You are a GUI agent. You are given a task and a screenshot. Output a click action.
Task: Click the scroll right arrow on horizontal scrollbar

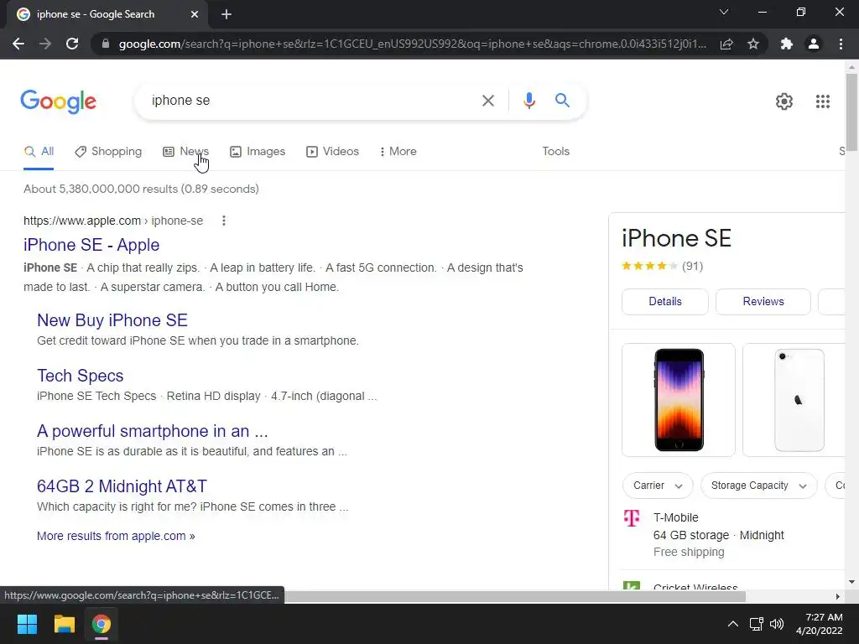(838, 596)
